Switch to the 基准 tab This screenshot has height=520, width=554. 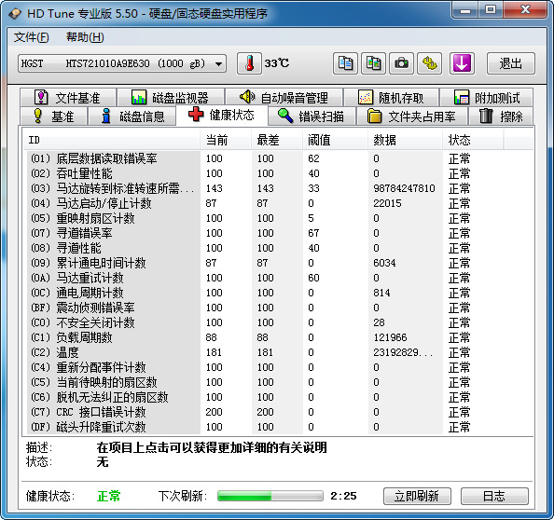pyautogui.click(x=53, y=116)
